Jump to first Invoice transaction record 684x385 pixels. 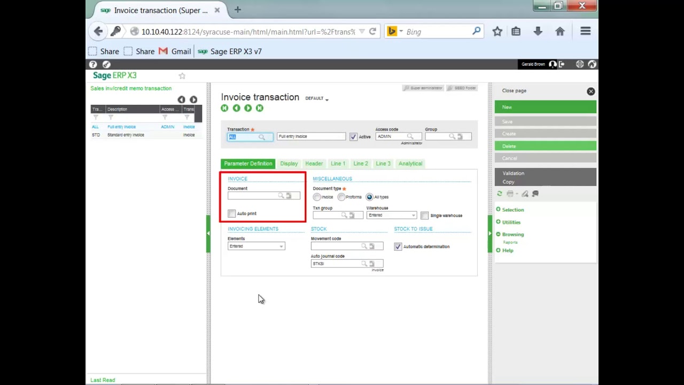click(224, 108)
